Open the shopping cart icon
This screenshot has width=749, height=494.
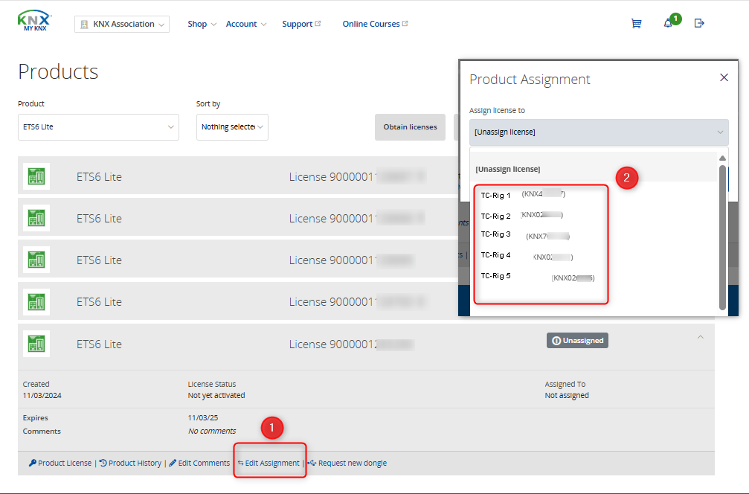pyautogui.click(x=636, y=23)
